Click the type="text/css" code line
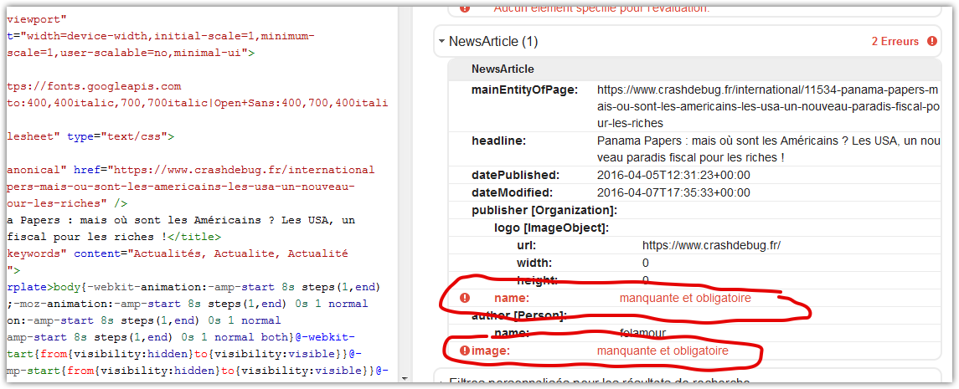Viewport: 959px width, 389px height. [x=90, y=137]
